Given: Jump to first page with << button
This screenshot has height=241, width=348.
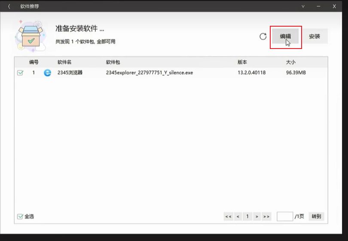Looking at the screenshot, I should tap(228, 217).
